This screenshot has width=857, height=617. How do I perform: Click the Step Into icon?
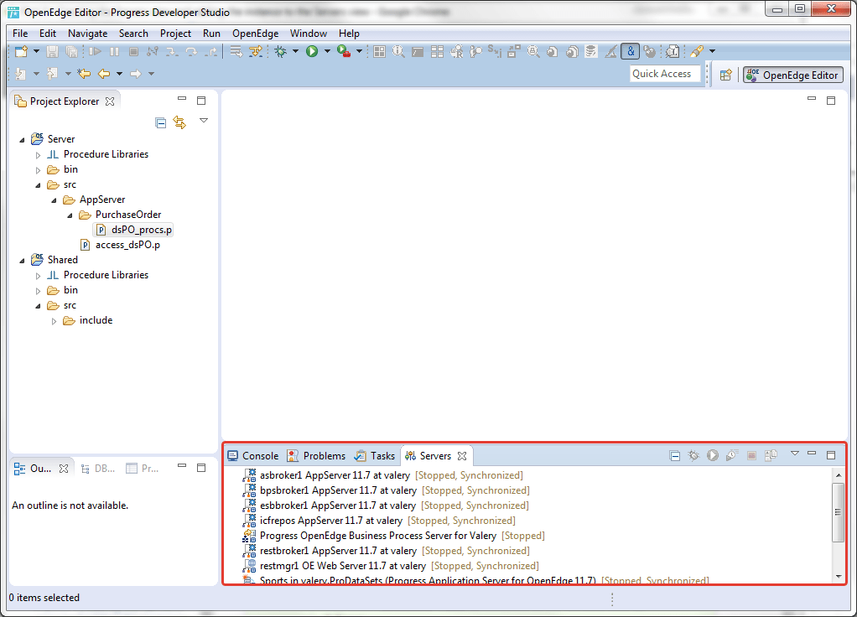click(172, 51)
